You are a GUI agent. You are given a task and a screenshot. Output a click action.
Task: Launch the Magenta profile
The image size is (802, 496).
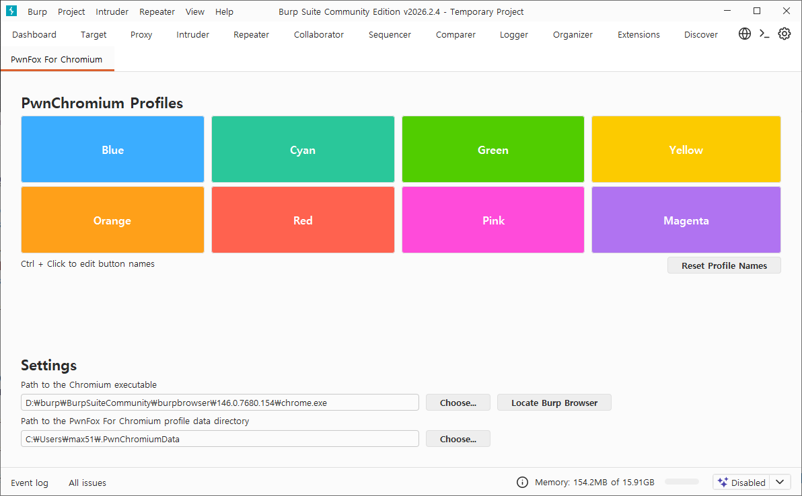(686, 220)
